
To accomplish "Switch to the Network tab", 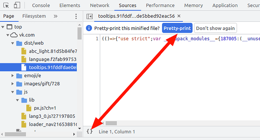I will coord(99,5).
